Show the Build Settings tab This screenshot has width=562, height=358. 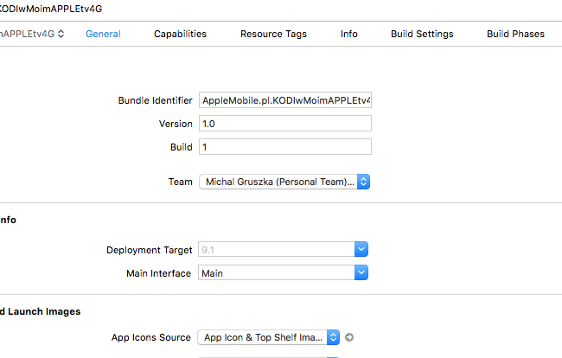(x=422, y=35)
